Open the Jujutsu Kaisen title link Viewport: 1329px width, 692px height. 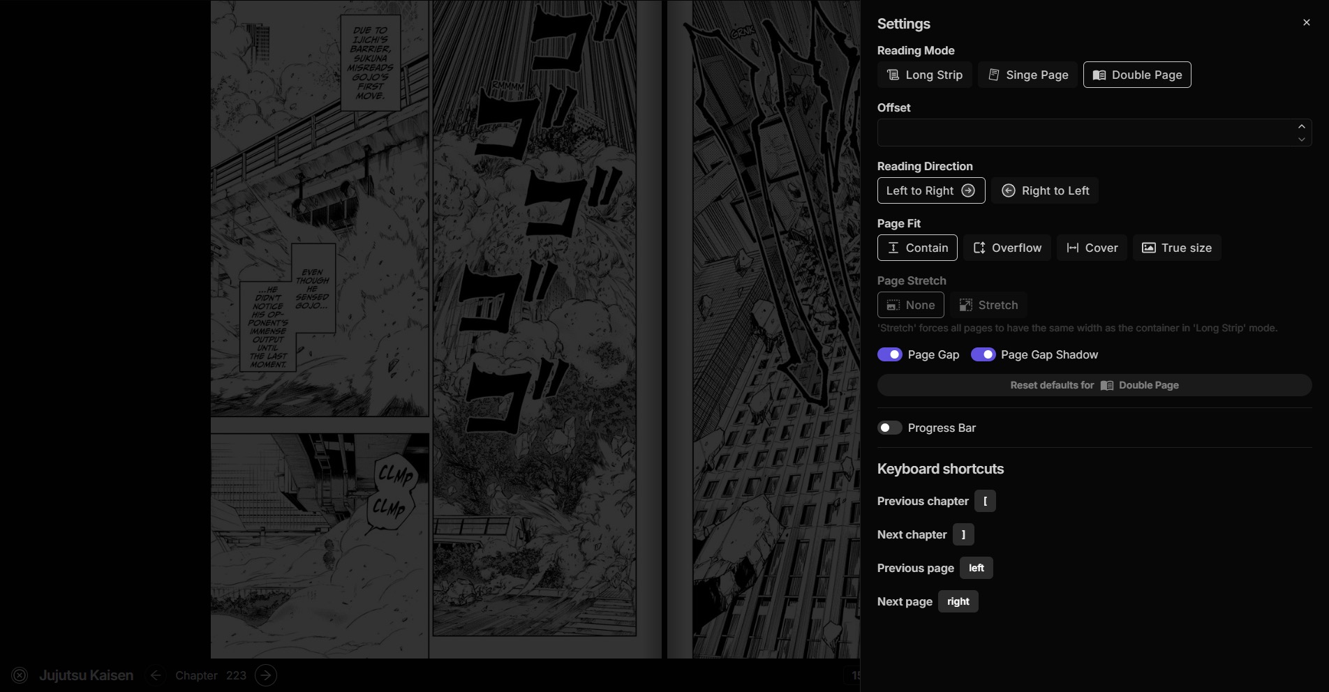pos(86,675)
